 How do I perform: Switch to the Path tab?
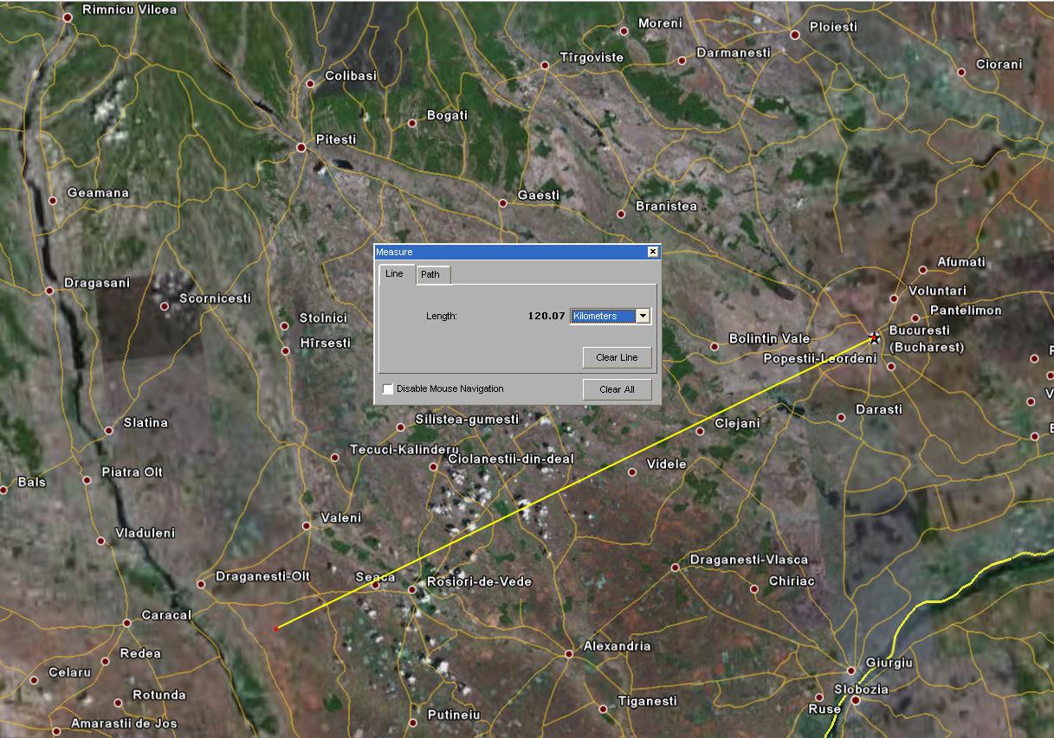(430, 274)
